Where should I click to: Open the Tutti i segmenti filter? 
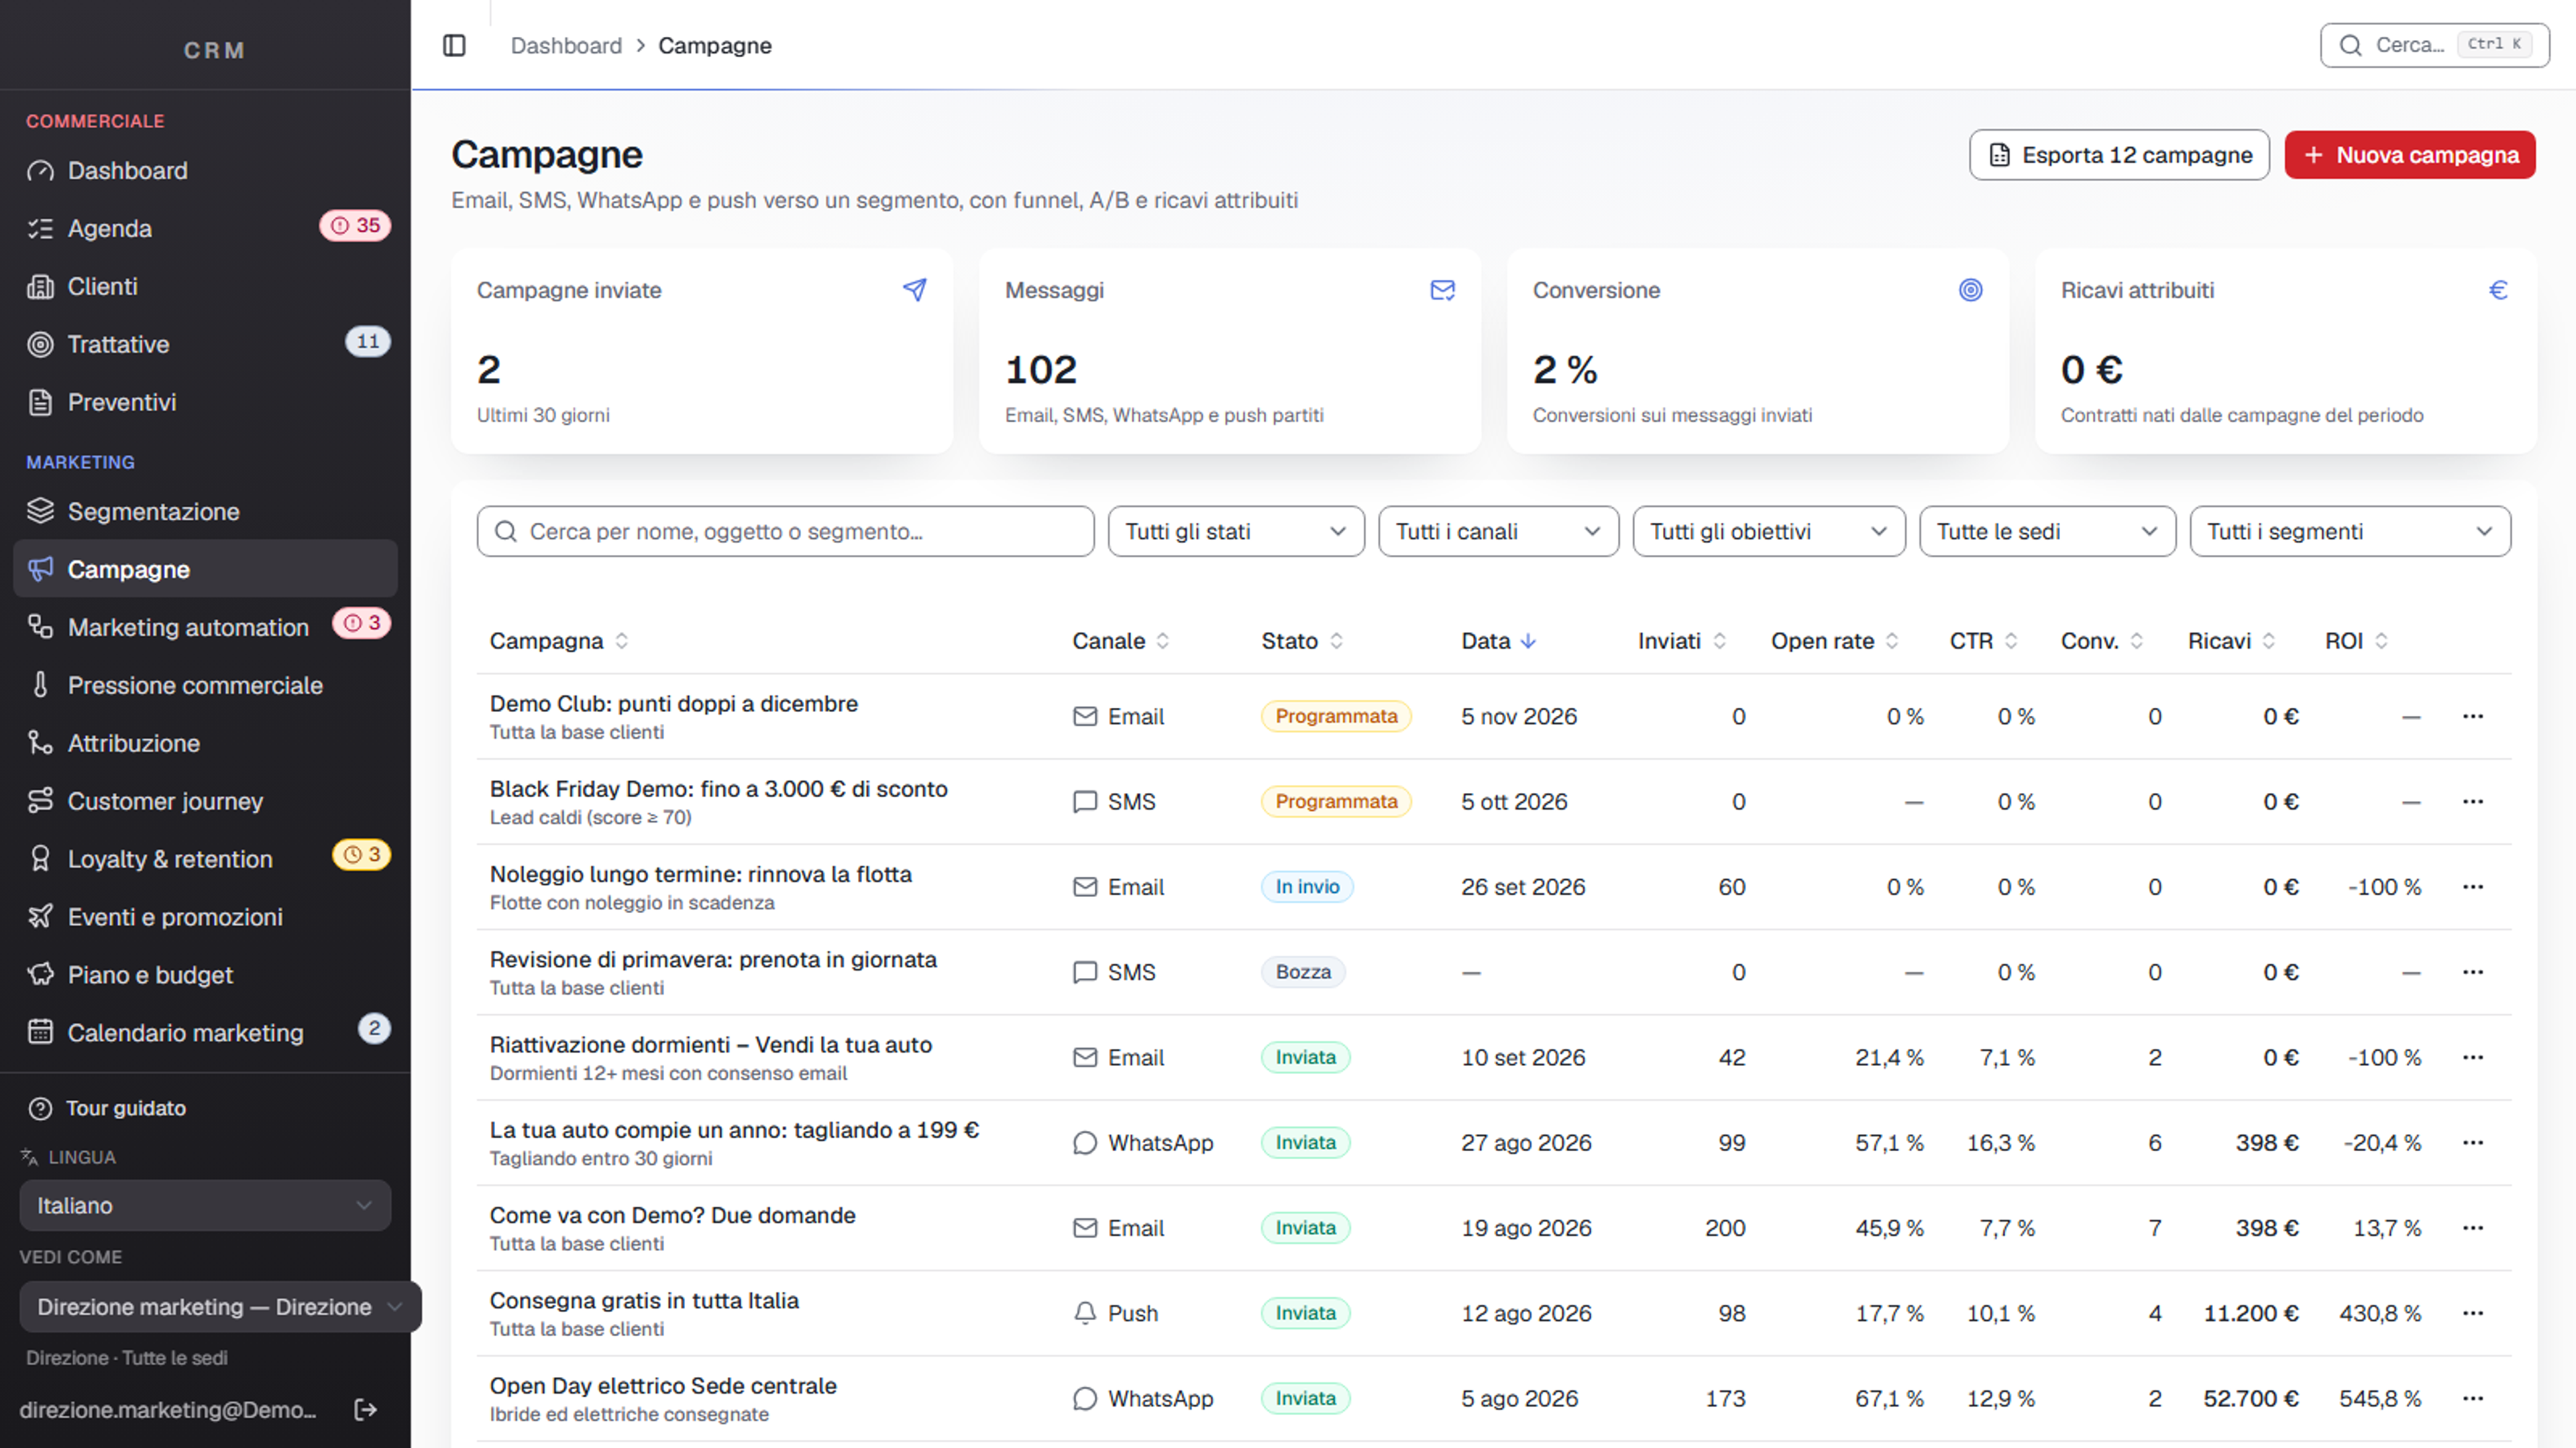(x=2350, y=532)
